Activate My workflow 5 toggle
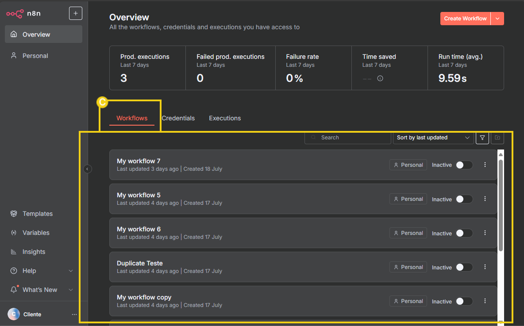This screenshot has width=524, height=326. [x=464, y=199]
